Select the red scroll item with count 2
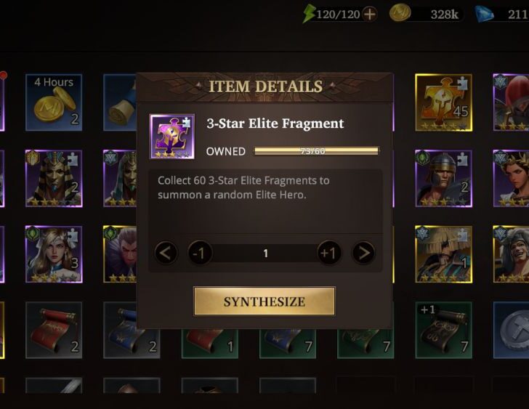This screenshot has width=529, height=409. point(54,330)
